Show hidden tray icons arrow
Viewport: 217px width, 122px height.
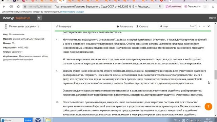180,121
